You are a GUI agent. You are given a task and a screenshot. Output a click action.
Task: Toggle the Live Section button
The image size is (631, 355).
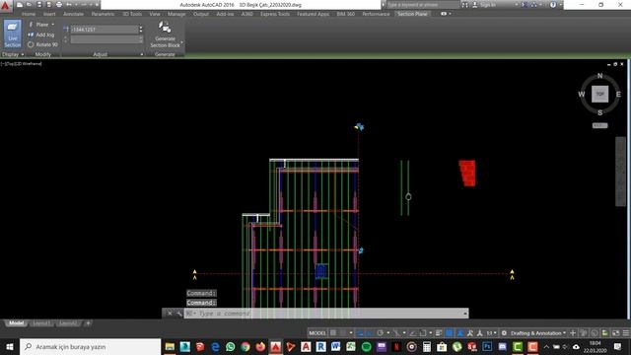click(13, 34)
